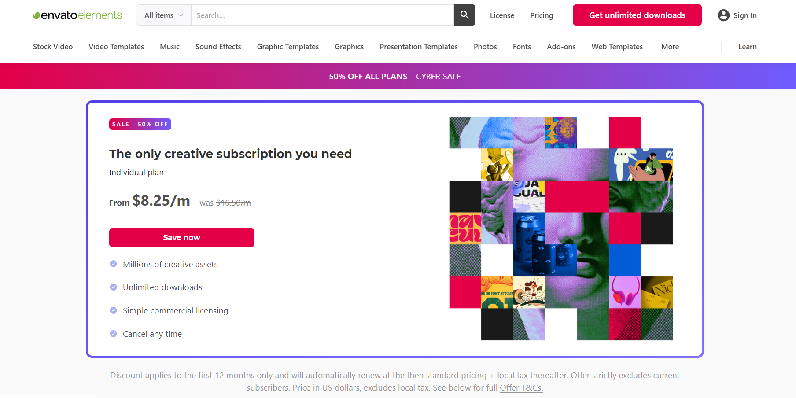Viewport: 796px width, 398px height.
Task: Click the Envato Elements logo
Action: pos(77,15)
